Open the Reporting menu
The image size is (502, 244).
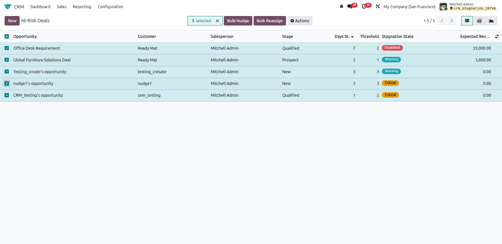click(82, 7)
